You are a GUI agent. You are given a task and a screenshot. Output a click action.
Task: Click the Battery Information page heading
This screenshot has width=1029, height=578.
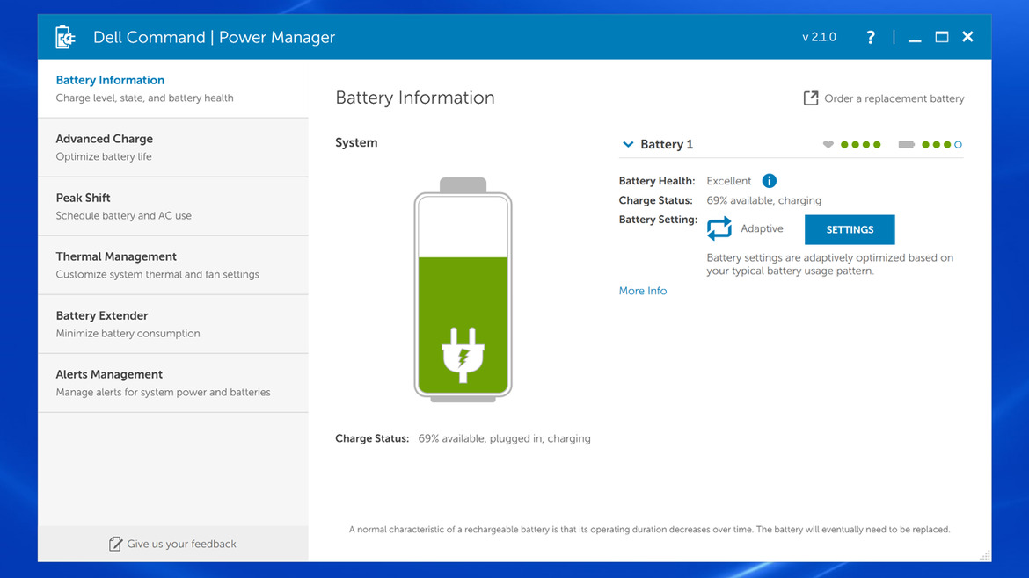(x=415, y=98)
